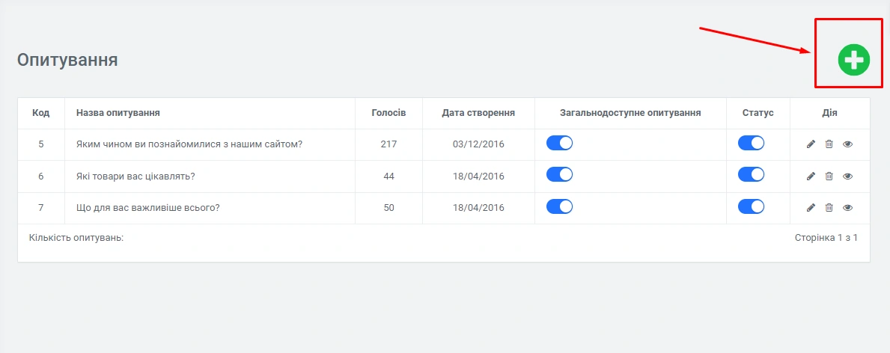Screen dimensions: 890x353
Task: Delete poll 5 using the trash icon
Action: tap(829, 144)
